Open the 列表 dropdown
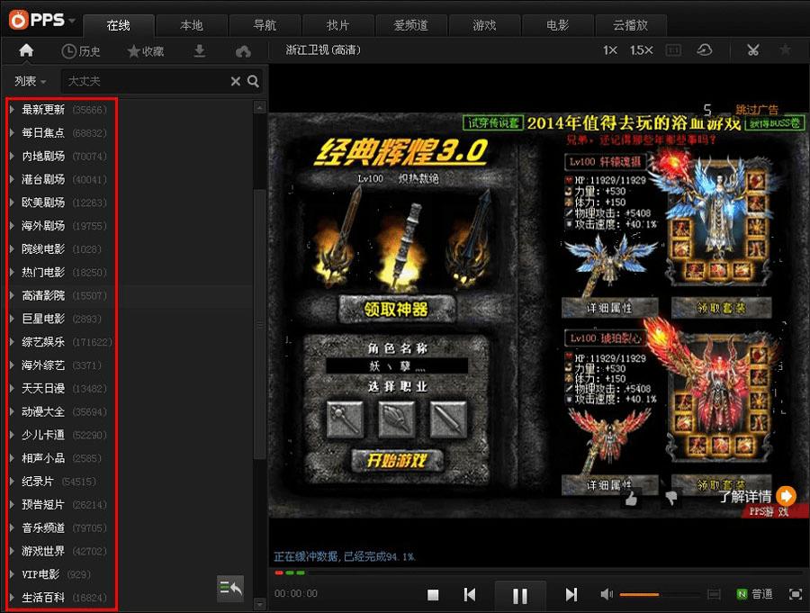The height and width of the screenshot is (613, 810). pyautogui.click(x=30, y=81)
